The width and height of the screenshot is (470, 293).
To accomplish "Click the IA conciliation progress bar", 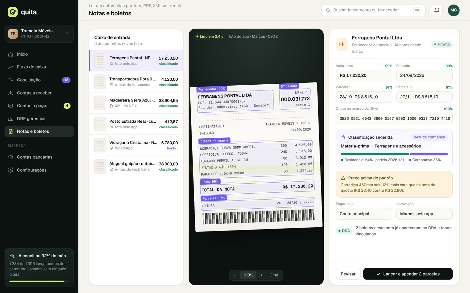I will (39, 282).
